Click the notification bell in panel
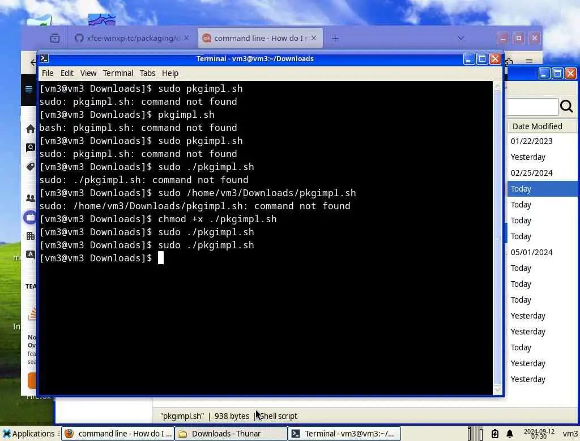Image resolution: width=580 pixels, height=441 pixels. pyautogui.click(x=509, y=434)
